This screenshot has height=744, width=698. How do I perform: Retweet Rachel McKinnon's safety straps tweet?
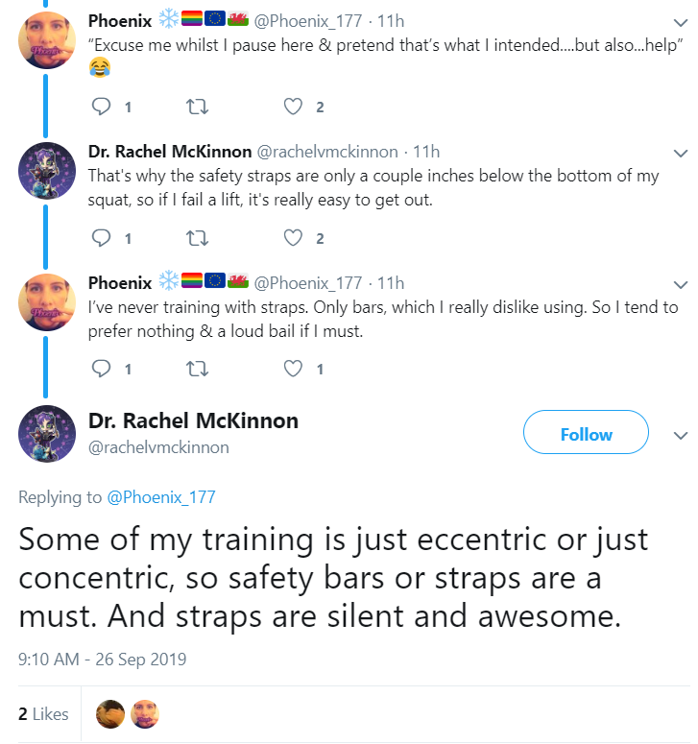point(197,238)
